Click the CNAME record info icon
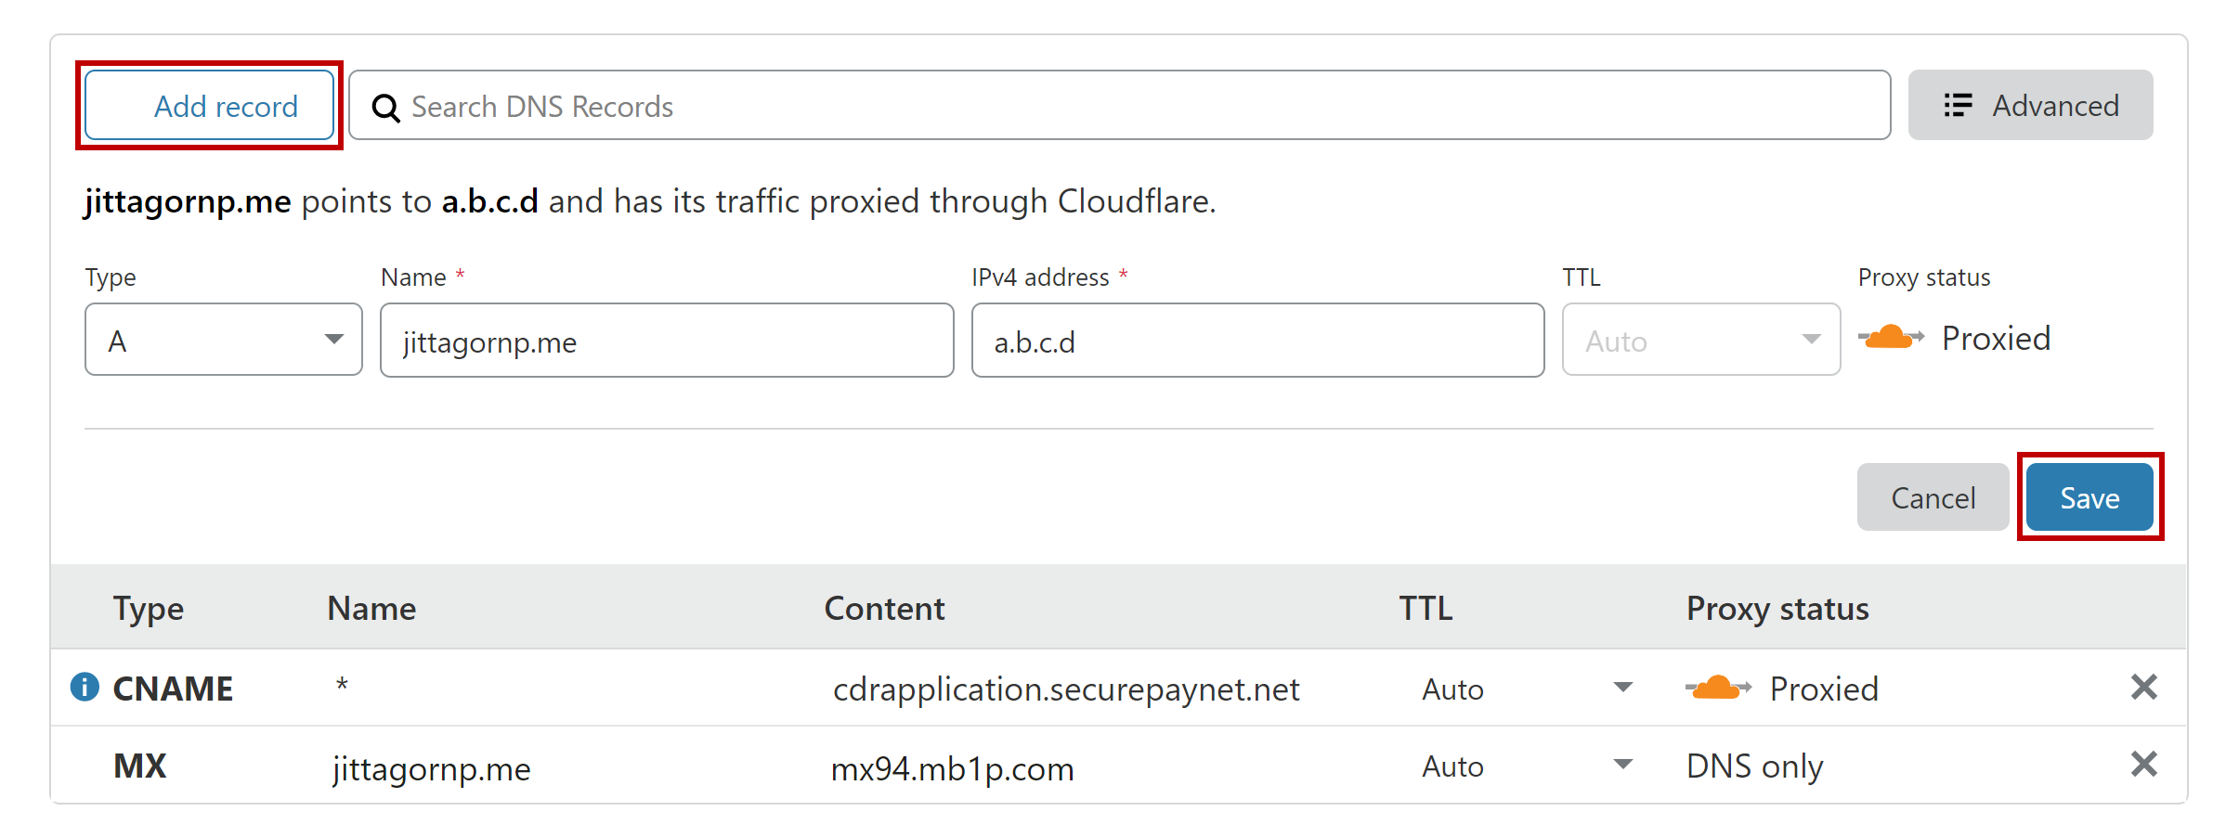 click(85, 688)
